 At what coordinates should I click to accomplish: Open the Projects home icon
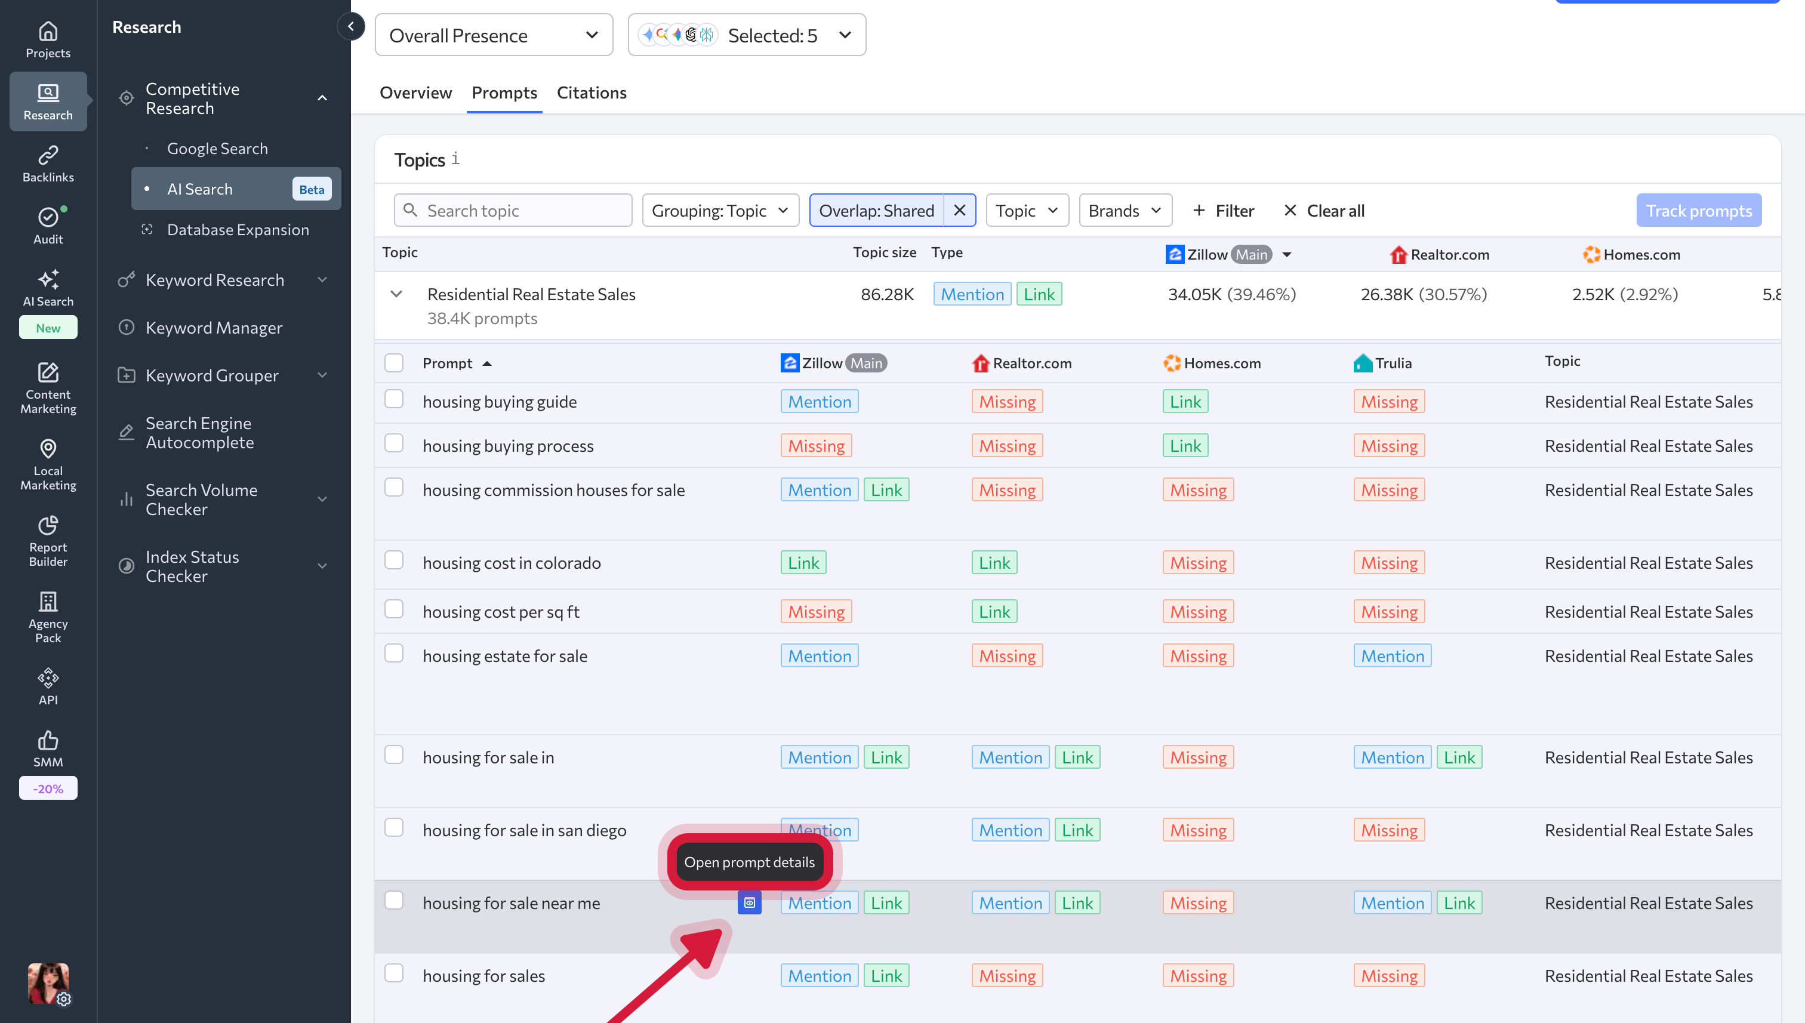pyautogui.click(x=48, y=31)
